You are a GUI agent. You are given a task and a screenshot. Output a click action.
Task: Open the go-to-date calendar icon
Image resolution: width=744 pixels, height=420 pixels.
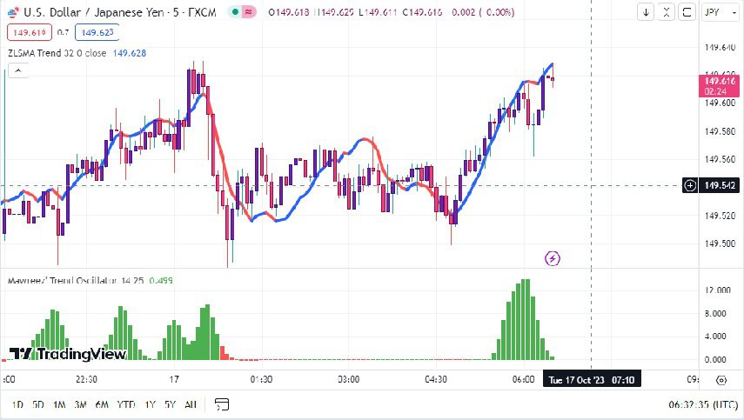click(x=222, y=404)
